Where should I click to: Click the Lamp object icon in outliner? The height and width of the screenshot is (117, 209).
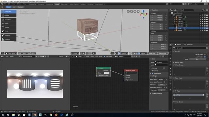176,28
